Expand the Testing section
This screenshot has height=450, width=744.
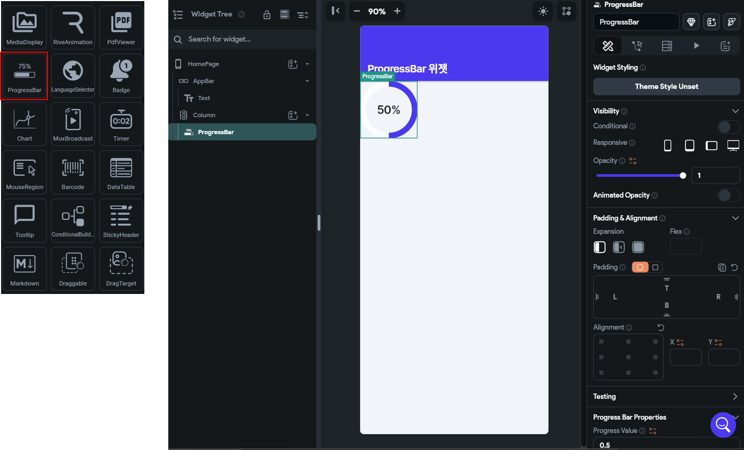[x=735, y=396]
